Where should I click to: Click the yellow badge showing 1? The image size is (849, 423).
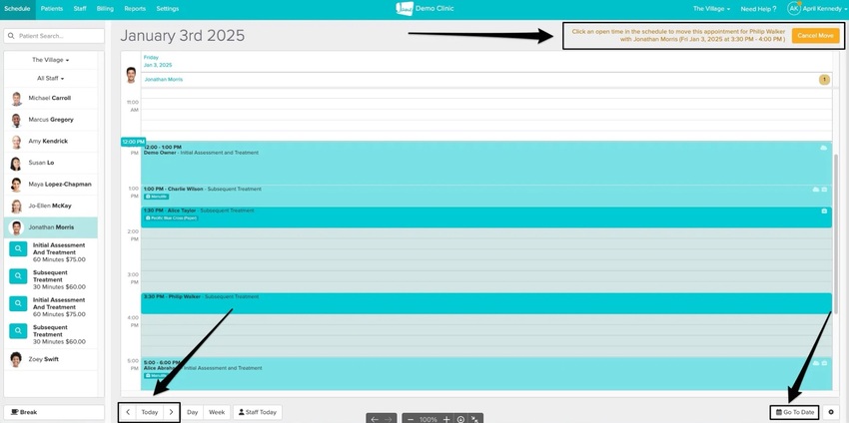pos(824,80)
